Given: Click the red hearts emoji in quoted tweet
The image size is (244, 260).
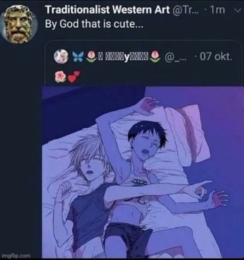Looking at the screenshot, I should click(74, 77).
